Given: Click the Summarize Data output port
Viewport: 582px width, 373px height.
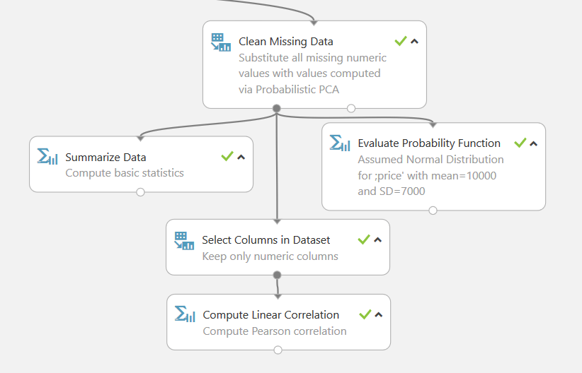Looking at the screenshot, I should (x=140, y=191).
